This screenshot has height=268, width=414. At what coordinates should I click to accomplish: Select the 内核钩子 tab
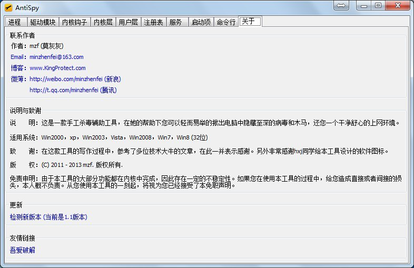pos(74,22)
